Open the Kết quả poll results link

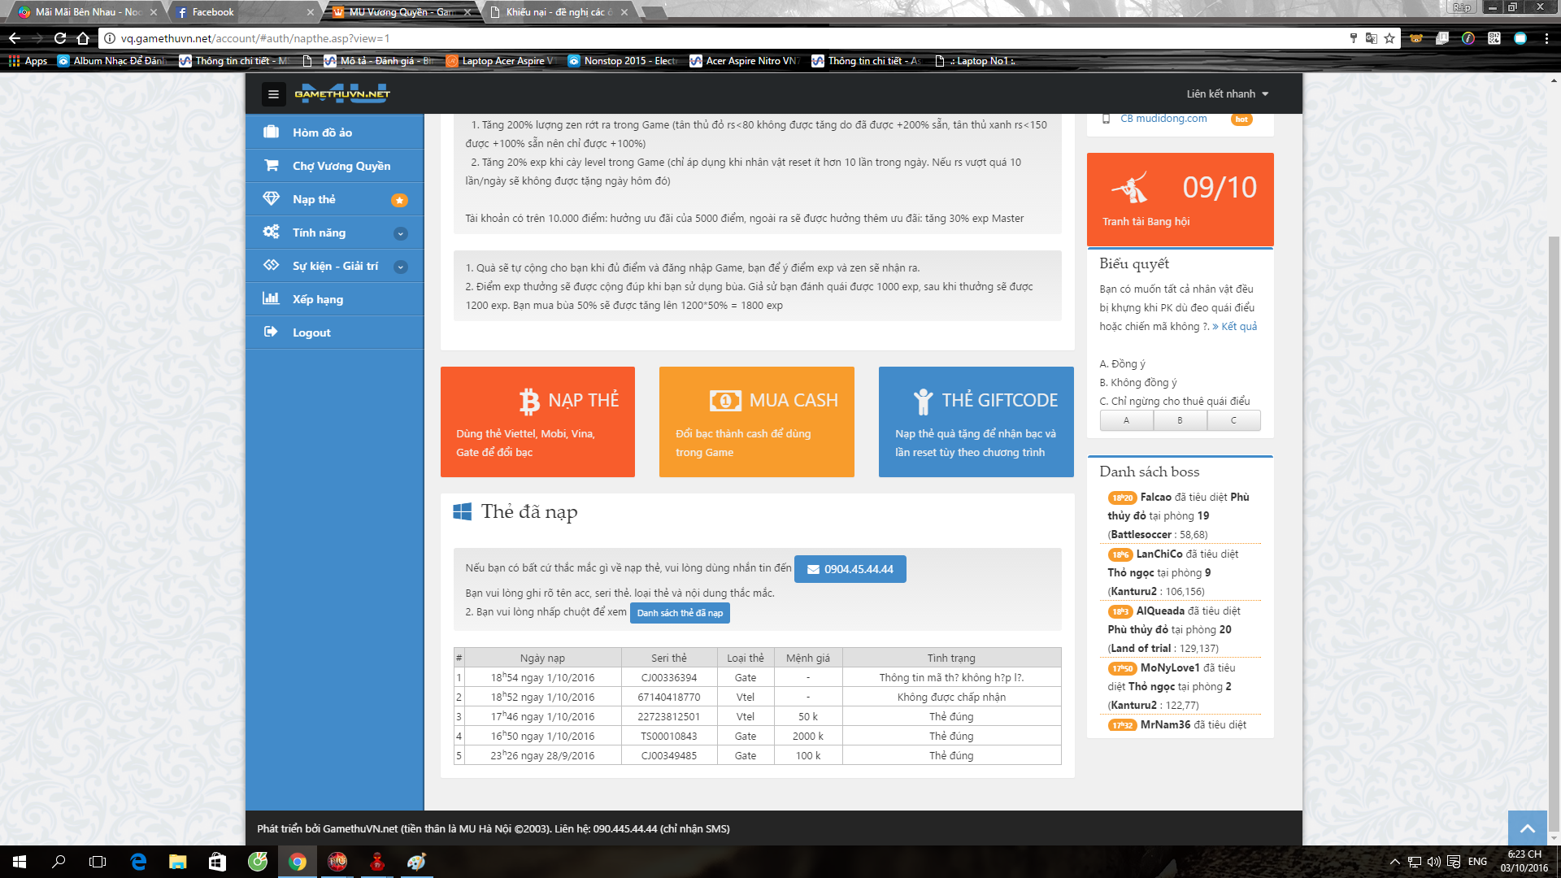(x=1234, y=326)
